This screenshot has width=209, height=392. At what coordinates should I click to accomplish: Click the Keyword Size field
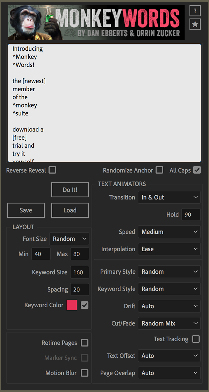(80, 272)
